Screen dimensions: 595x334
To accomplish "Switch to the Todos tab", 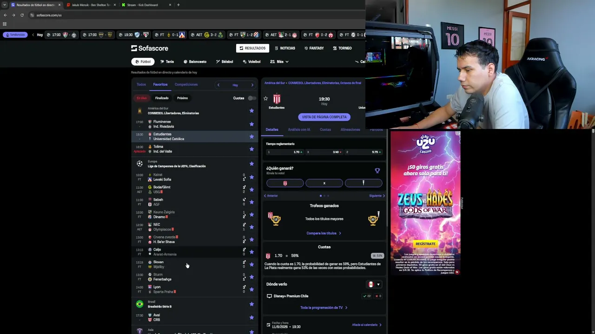I will [x=141, y=84].
